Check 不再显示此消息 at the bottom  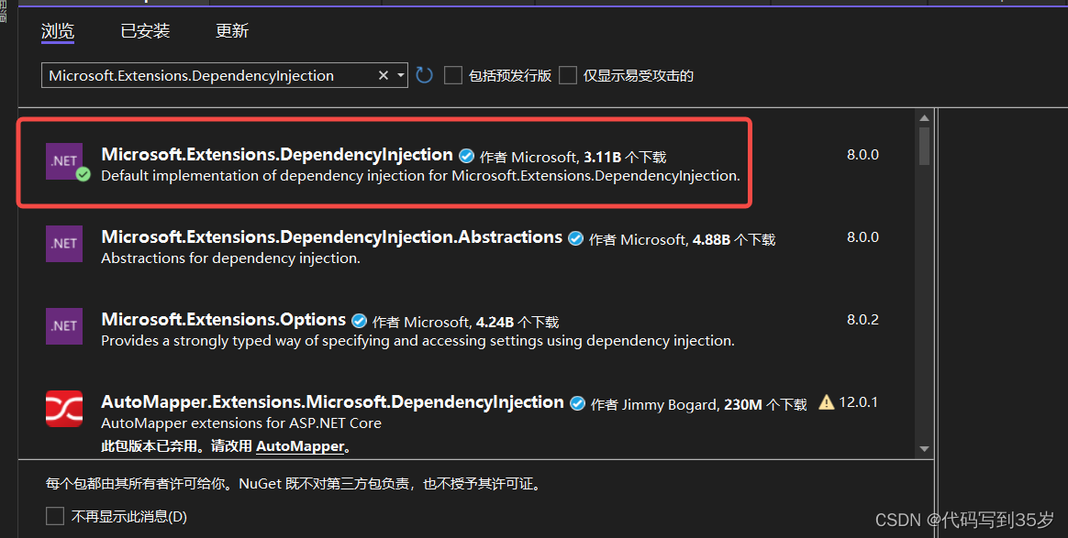coord(54,516)
